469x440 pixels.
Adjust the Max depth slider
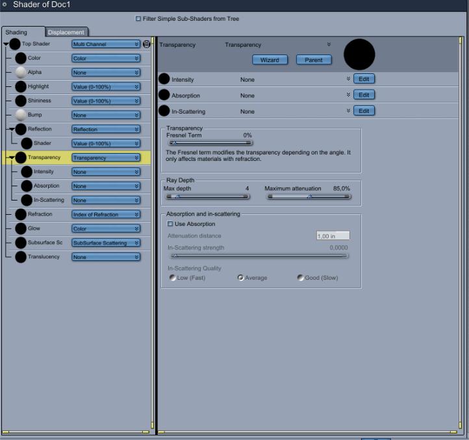click(x=208, y=197)
